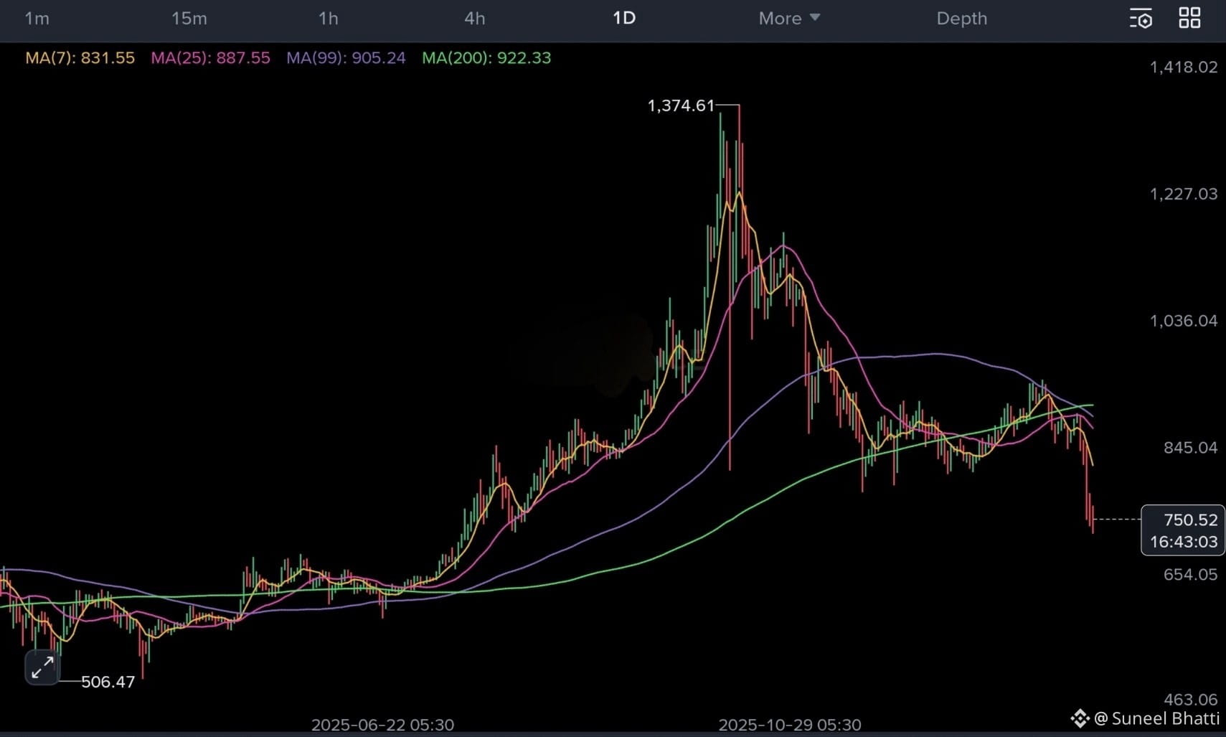Expand the More intervals dropdown

(x=789, y=19)
